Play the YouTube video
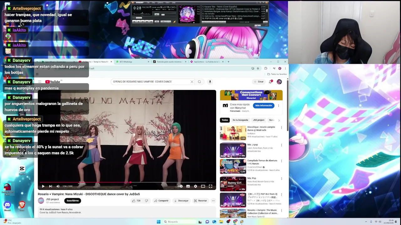This screenshot has width=401, height=225. (x=43, y=186)
